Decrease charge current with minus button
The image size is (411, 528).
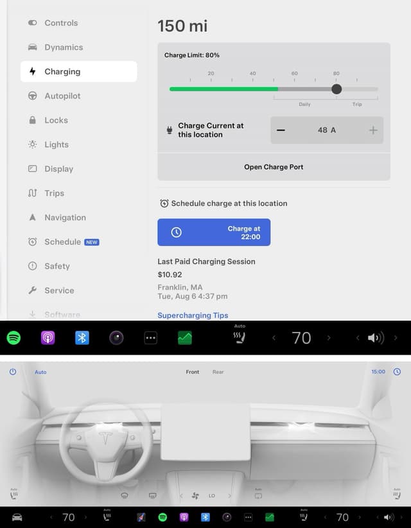point(281,130)
